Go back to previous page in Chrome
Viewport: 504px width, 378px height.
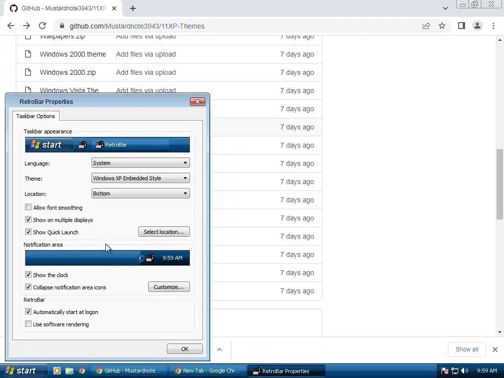point(11,26)
